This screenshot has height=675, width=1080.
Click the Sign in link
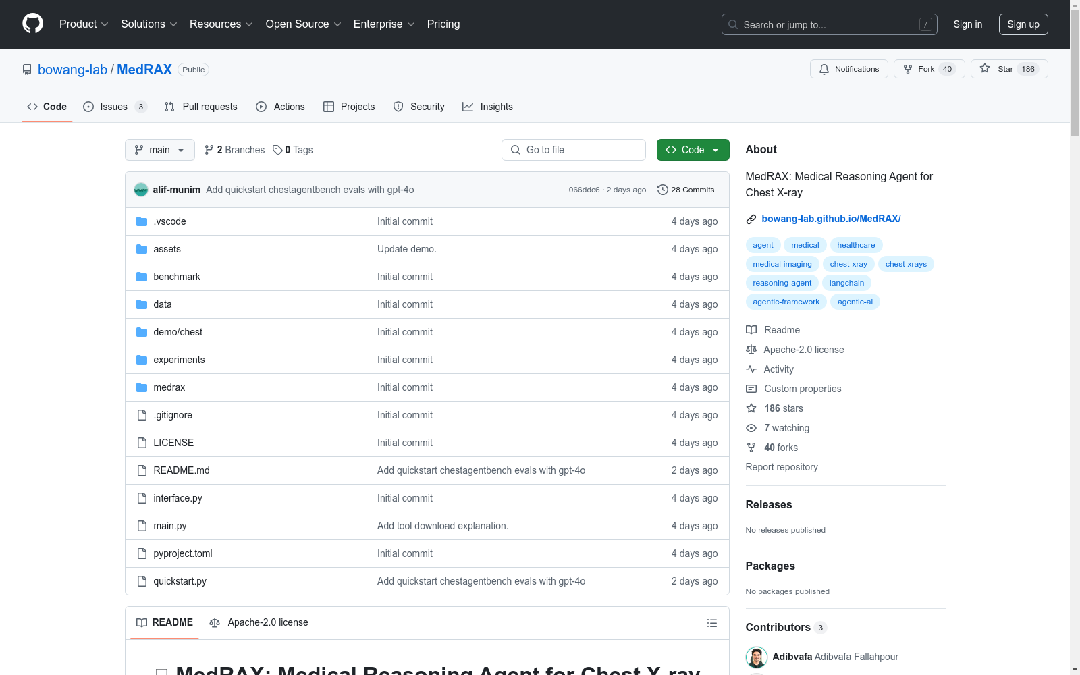tap(968, 24)
